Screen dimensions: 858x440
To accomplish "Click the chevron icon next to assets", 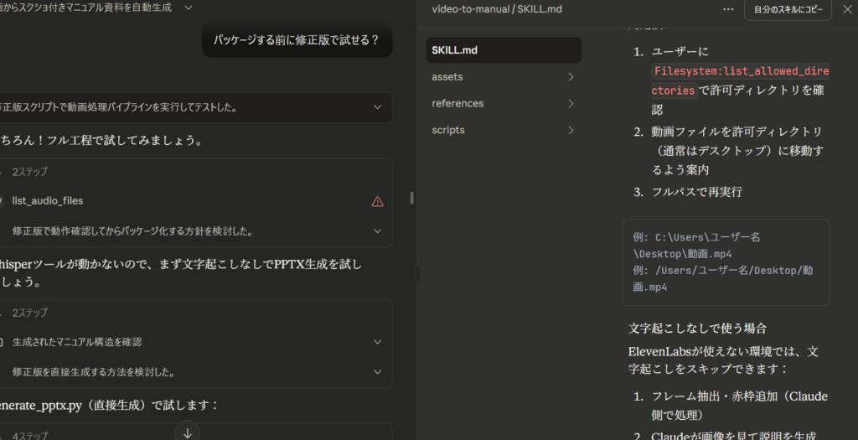I will 571,77.
